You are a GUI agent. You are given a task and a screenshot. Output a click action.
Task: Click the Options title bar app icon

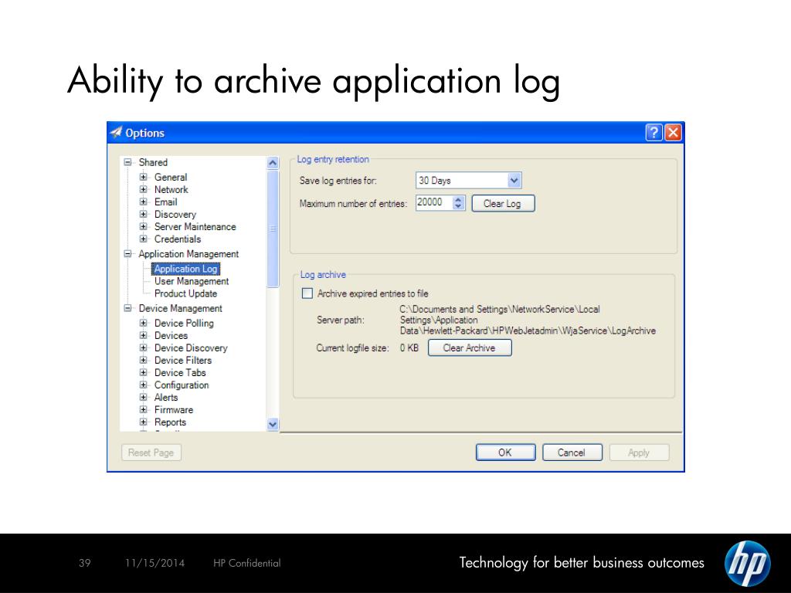click(116, 132)
